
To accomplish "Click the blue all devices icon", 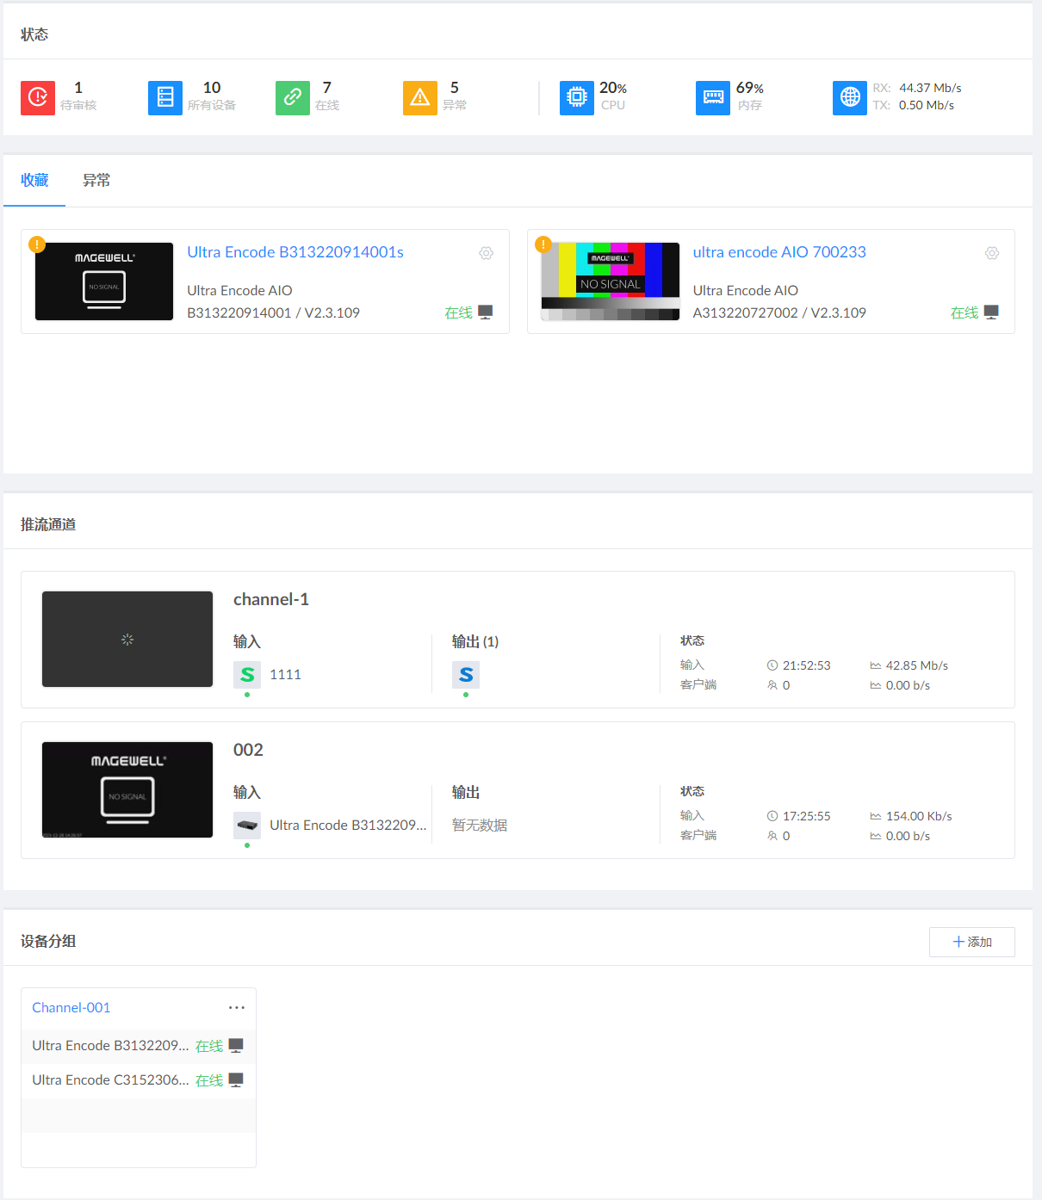I will click(x=165, y=97).
